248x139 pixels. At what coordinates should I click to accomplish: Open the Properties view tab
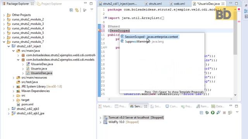pos(121,107)
